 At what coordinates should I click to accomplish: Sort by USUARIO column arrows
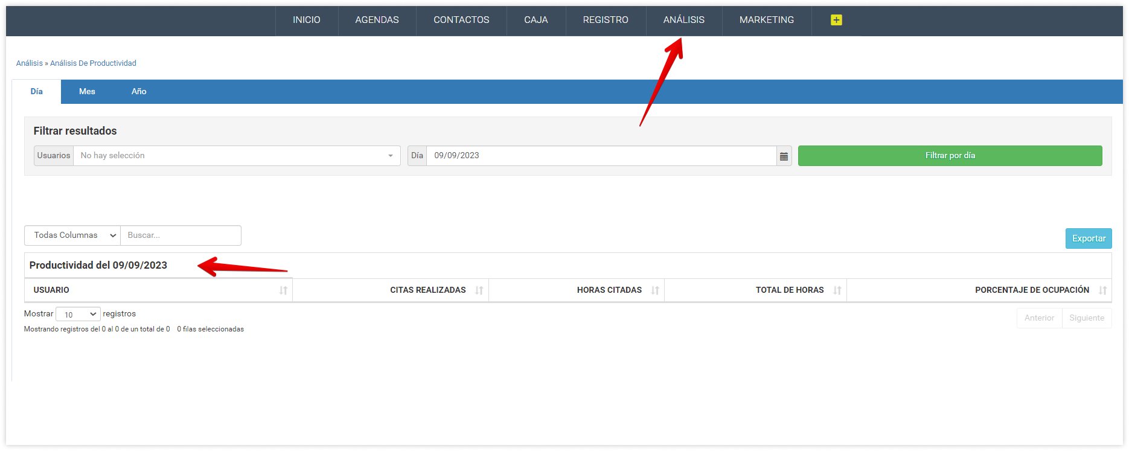coord(283,290)
